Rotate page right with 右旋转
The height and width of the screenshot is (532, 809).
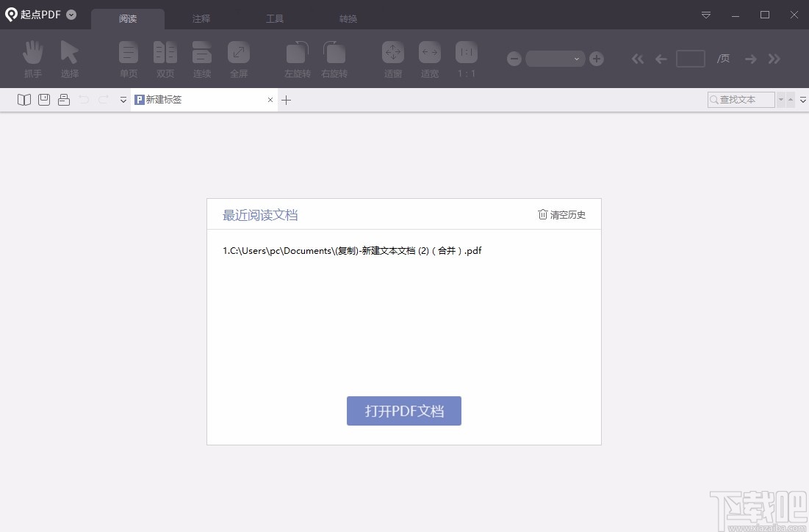point(334,58)
